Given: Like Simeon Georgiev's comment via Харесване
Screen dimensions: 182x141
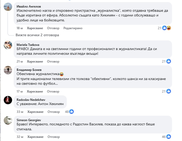Looking at the screenshot, I should click(35, 136).
